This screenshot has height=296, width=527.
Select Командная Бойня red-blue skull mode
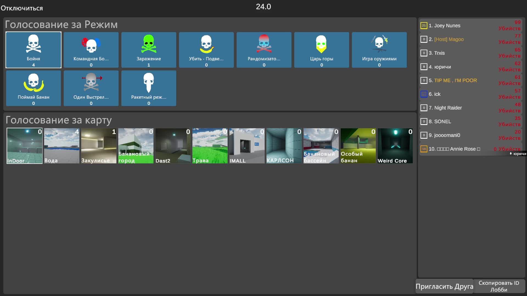91,50
